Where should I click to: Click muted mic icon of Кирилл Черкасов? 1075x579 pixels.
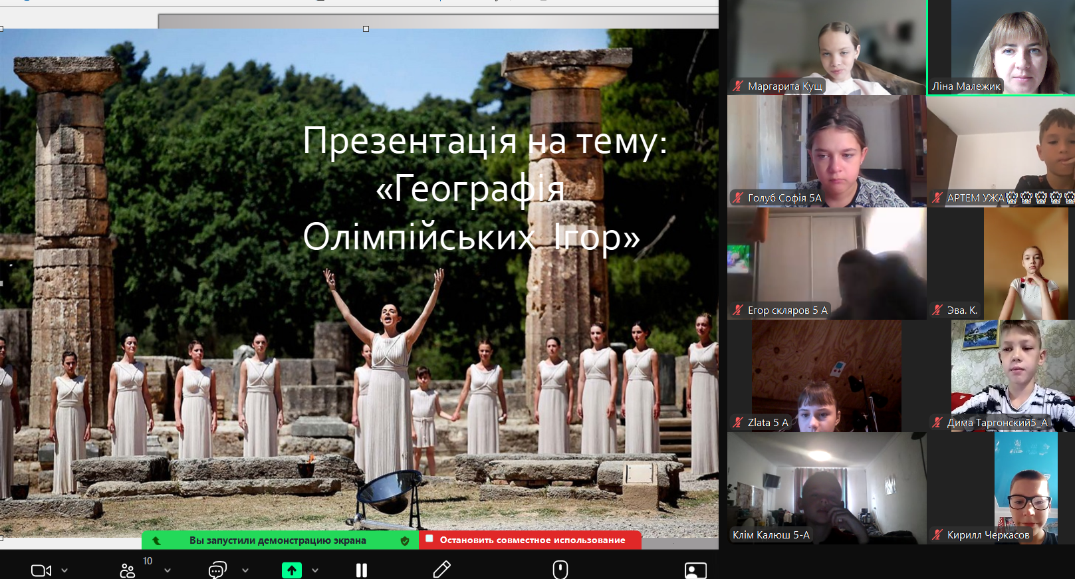pos(937,534)
